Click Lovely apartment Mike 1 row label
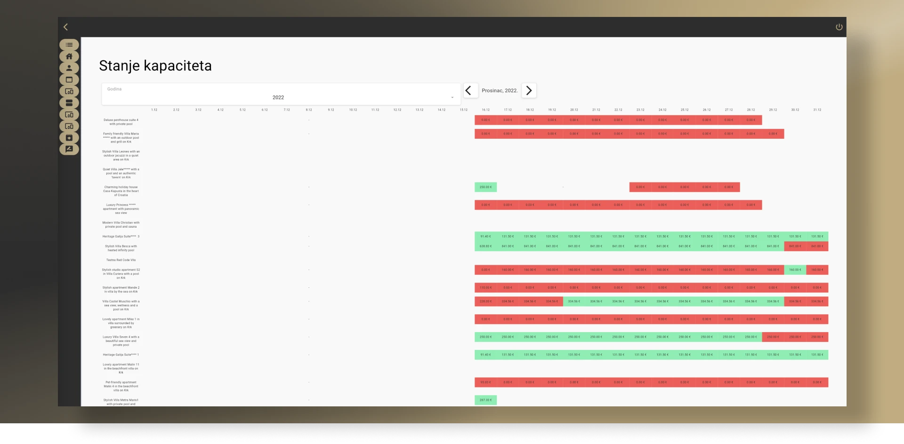Viewport: 904px width, 444px height. tap(121, 323)
